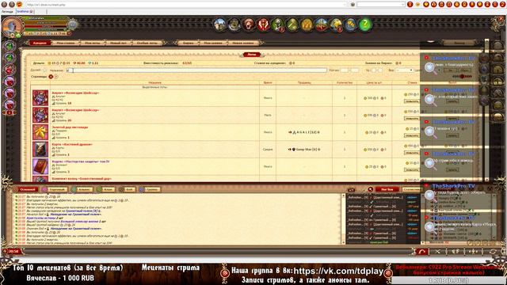Click the red hands icon in the top menu
The width and height of the screenshot is (507, 285).
[x=263, y=25]
